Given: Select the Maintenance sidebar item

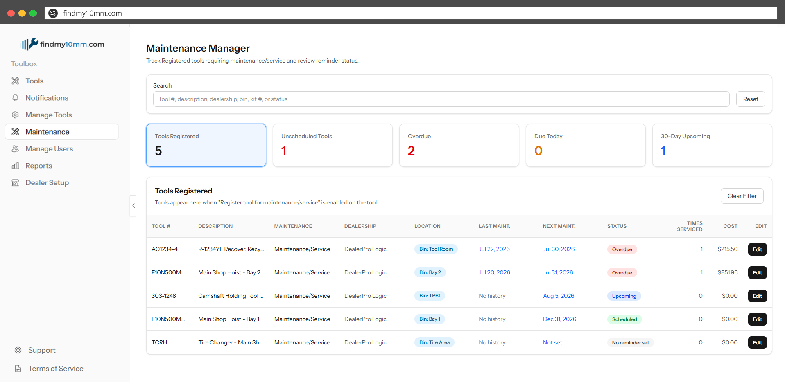Looking at the screenshot, I should [x=62, y=132].
